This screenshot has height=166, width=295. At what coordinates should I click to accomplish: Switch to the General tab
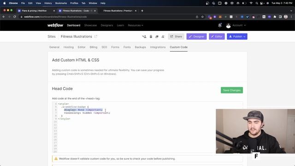pyautogui.click(x=54, y=47)
